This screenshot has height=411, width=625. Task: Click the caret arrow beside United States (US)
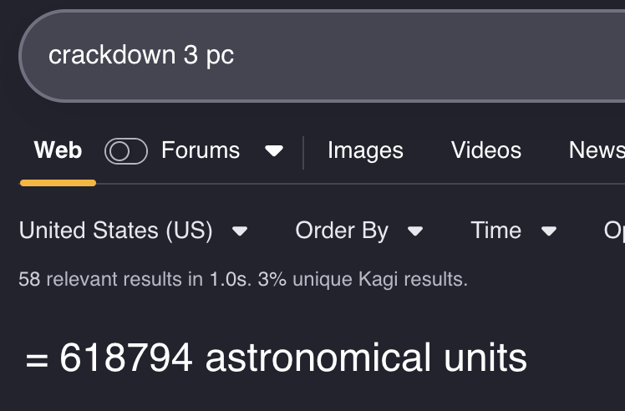click(240, 231)
